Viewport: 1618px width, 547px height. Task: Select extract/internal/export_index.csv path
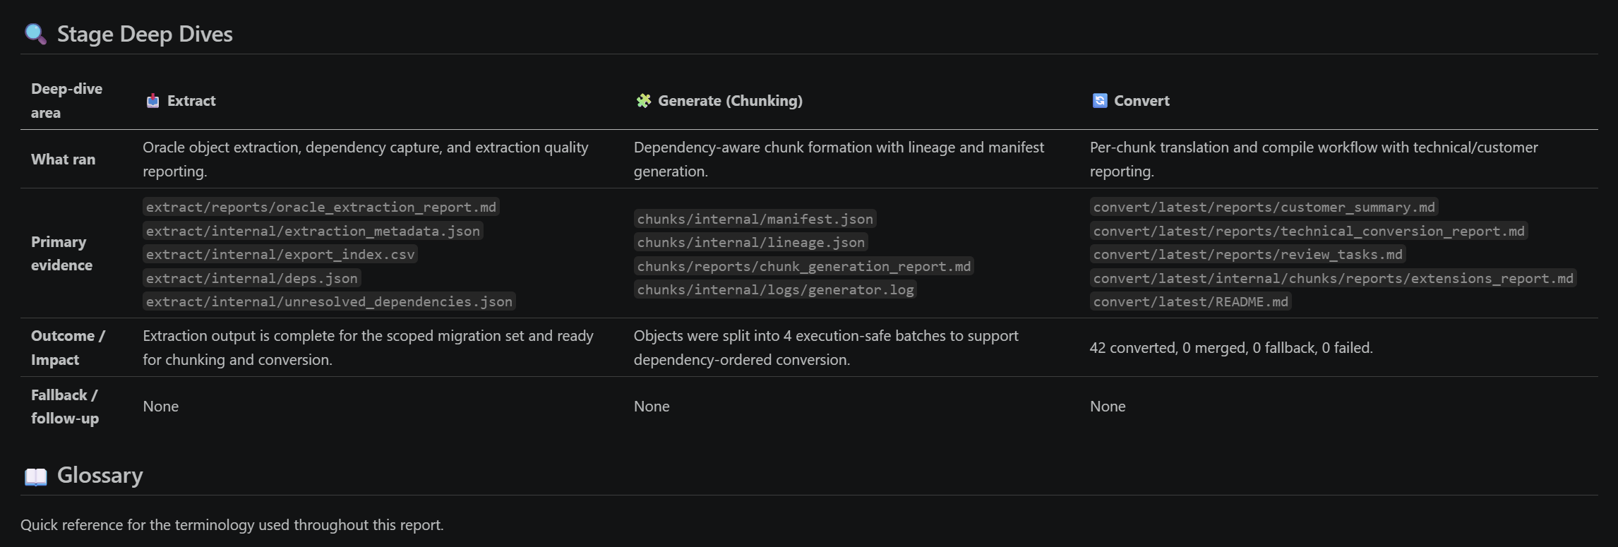pos(280,254)
